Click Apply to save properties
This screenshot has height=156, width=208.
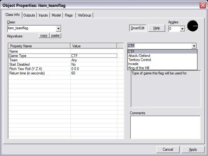pos(193,149)
